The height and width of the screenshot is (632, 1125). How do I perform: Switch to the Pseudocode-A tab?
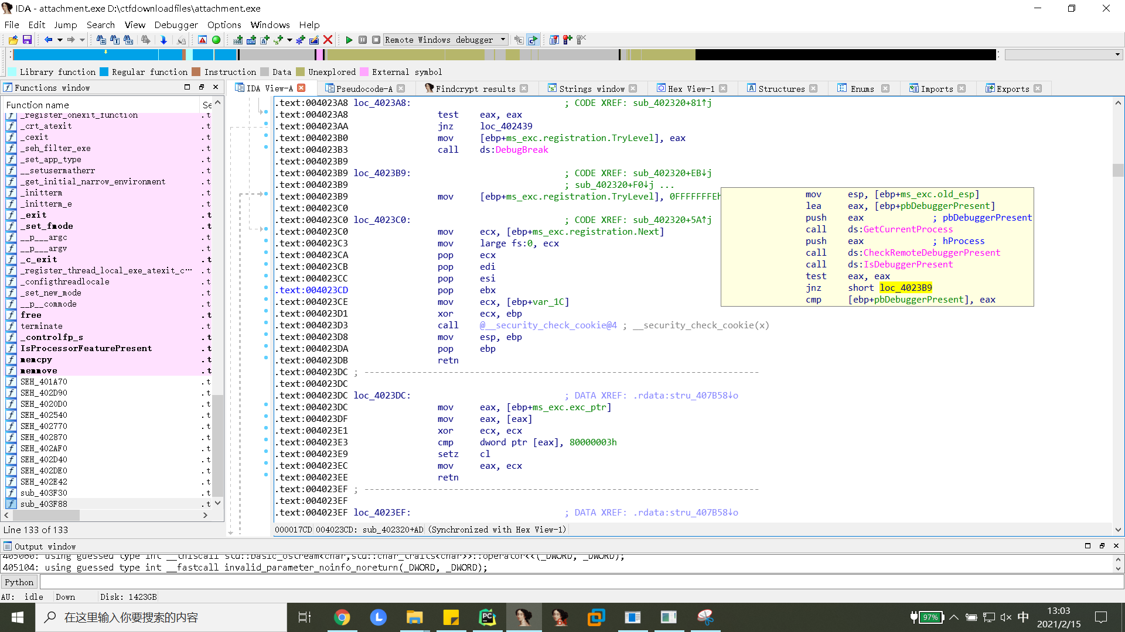[x=364, y=88]
